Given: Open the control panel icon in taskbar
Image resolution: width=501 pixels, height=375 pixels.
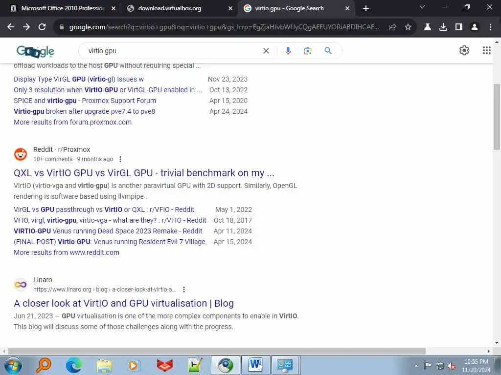Looking at the screenshot, I should point(284,365).
